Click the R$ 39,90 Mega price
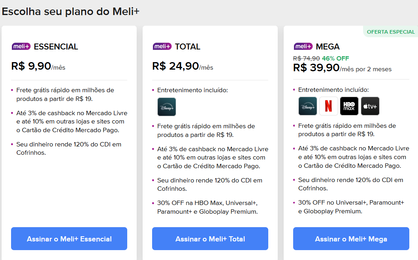418x260 pixels. [316, 68]
